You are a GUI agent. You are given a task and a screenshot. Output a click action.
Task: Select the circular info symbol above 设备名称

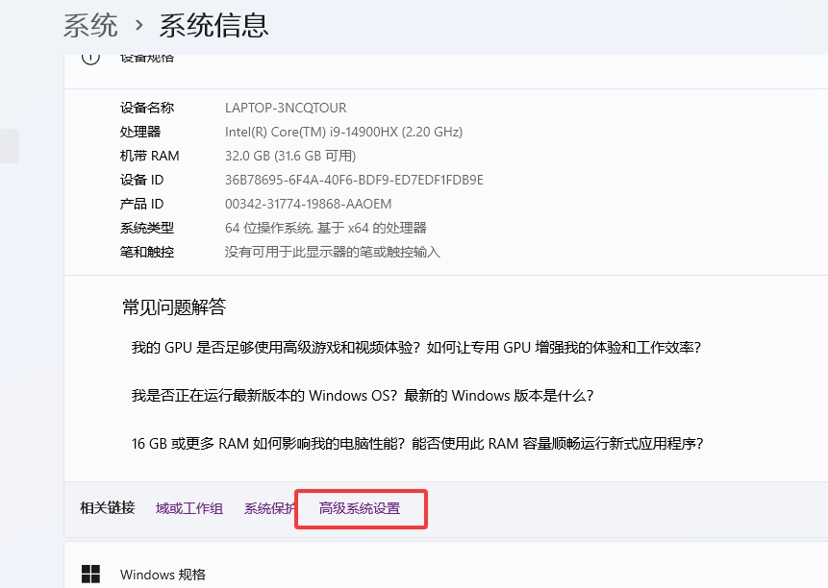[89, 56]
